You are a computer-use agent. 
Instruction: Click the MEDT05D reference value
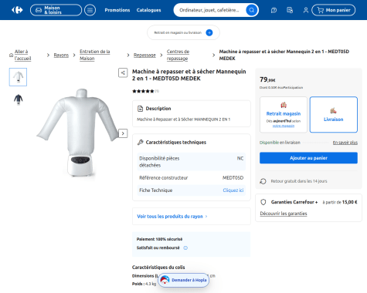point(233,177)
